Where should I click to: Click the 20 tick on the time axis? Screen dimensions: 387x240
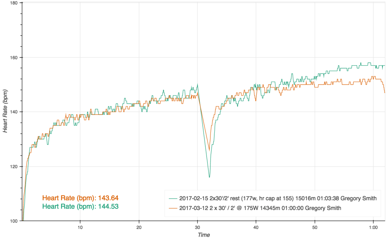tap(139, 227)
